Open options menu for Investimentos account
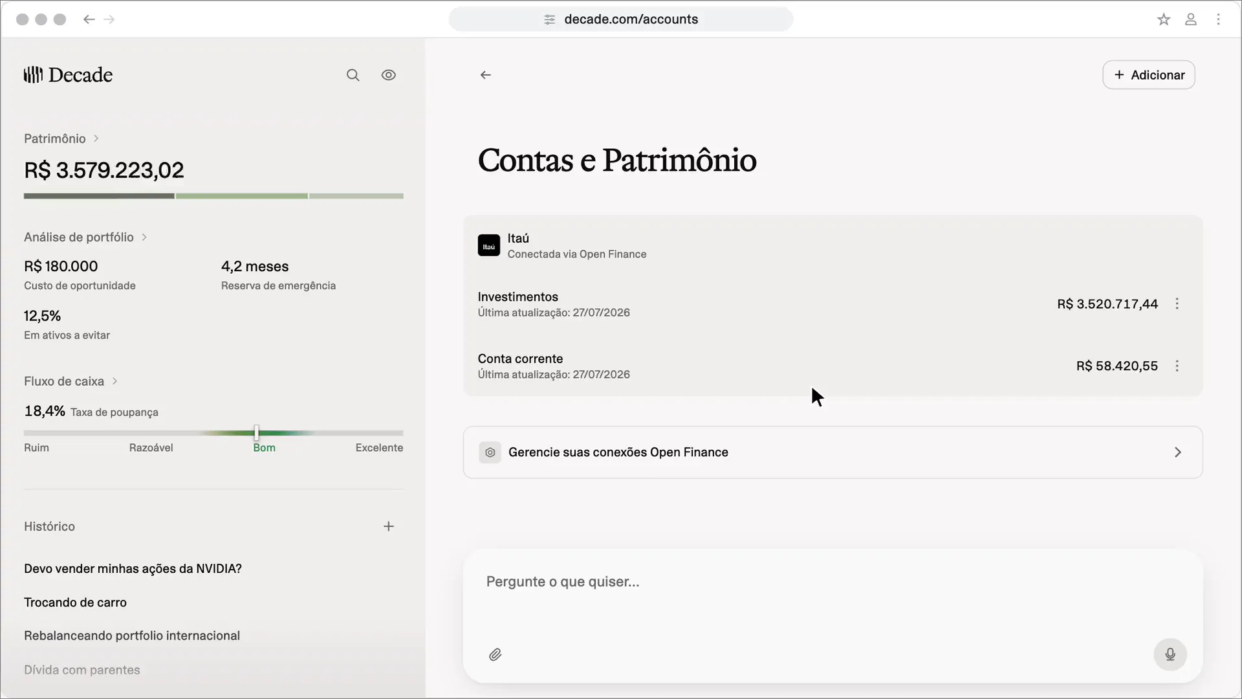Screen dimensions: 1242x699 click(x=1177, y=304)
